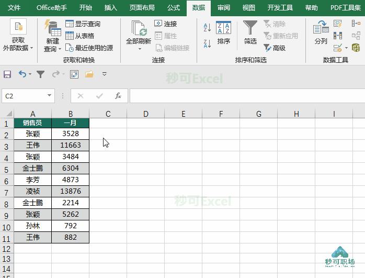Viewport: 365px width, 278px height.
Task: Click the open folder icon
Action: (89, 74)
